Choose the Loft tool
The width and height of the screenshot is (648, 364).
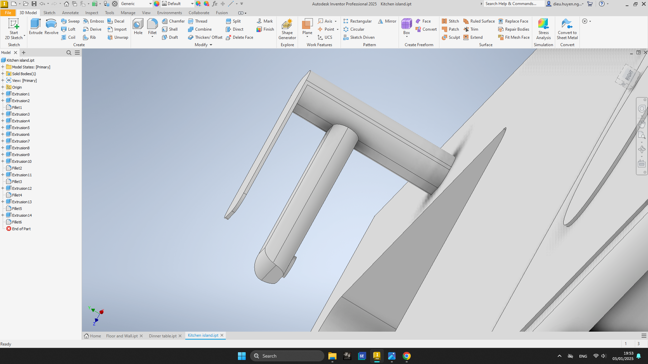point(68,29)
